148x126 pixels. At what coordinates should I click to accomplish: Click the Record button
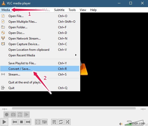click(7, 115)
